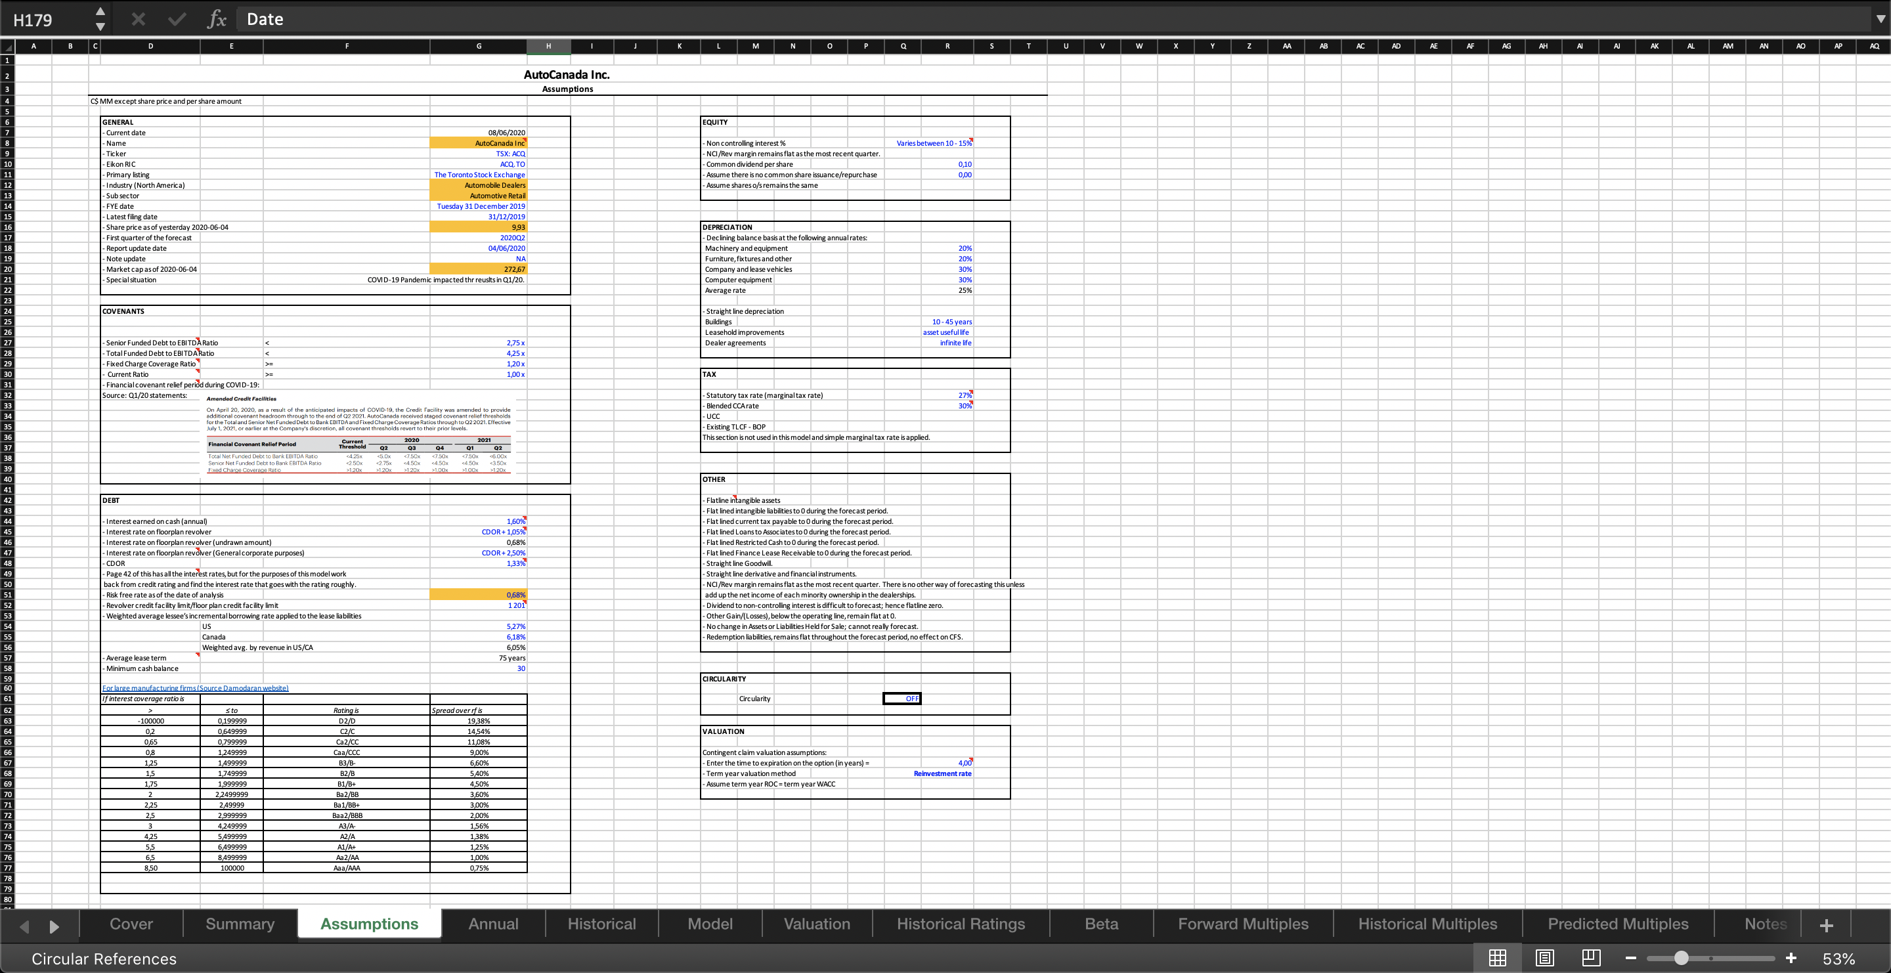The width and height of the screenshot is (1891, 973).
Task: Open the Cover sheet tab
Action: 131,924
